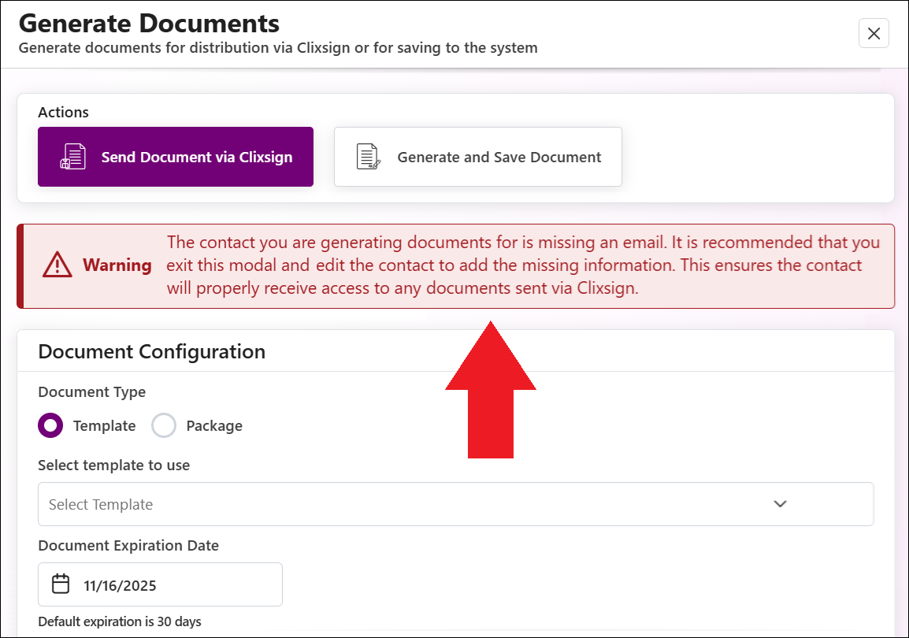The height and width of the screenshot is (638, 909).
Task: Select the Template radio button
Action: (x=50, y=425)
